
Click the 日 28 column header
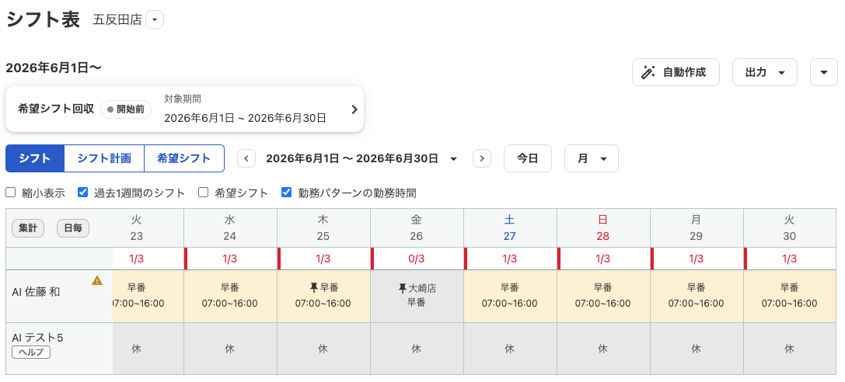coord(603,228)
